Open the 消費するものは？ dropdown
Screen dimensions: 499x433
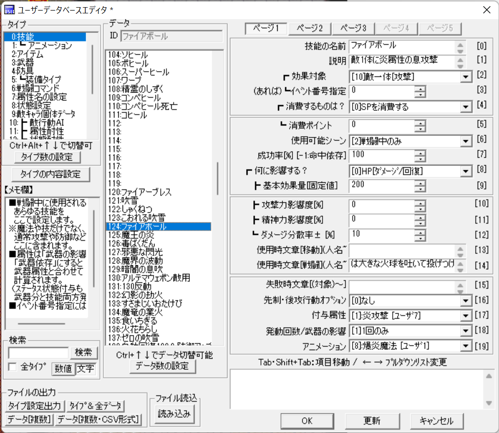(x=466, y=107)
